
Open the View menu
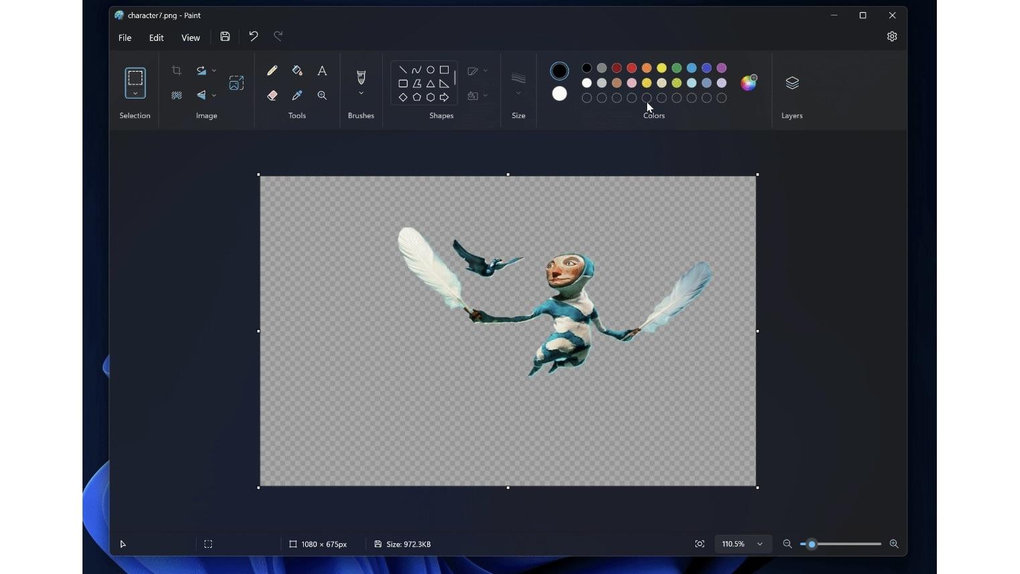[190, 38]
